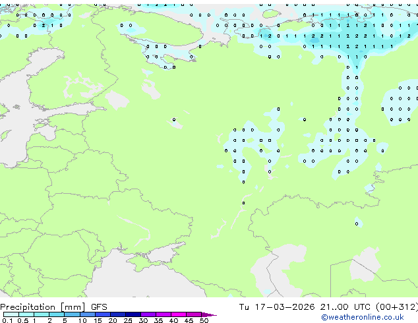The height and width of the screenshot is (323, 418).
Task: Choose the 20–25 mm dark blue swatch
Action: (117, 314)
